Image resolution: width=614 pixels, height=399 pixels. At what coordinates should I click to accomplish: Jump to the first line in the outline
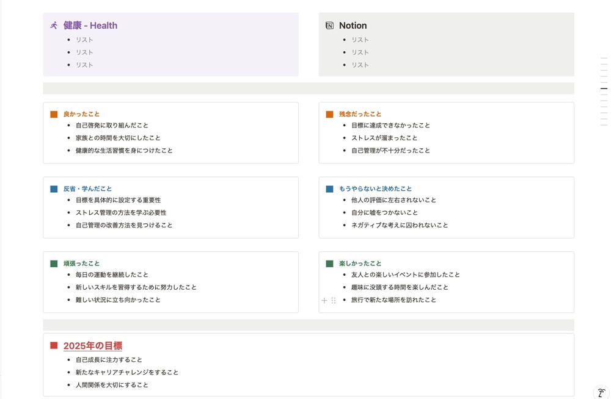[x=604, y=58]
